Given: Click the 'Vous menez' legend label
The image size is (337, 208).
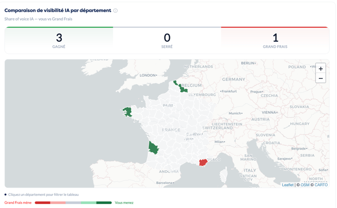Looking at the screenshot, I should pyautogui.click(x=124, y=202).
